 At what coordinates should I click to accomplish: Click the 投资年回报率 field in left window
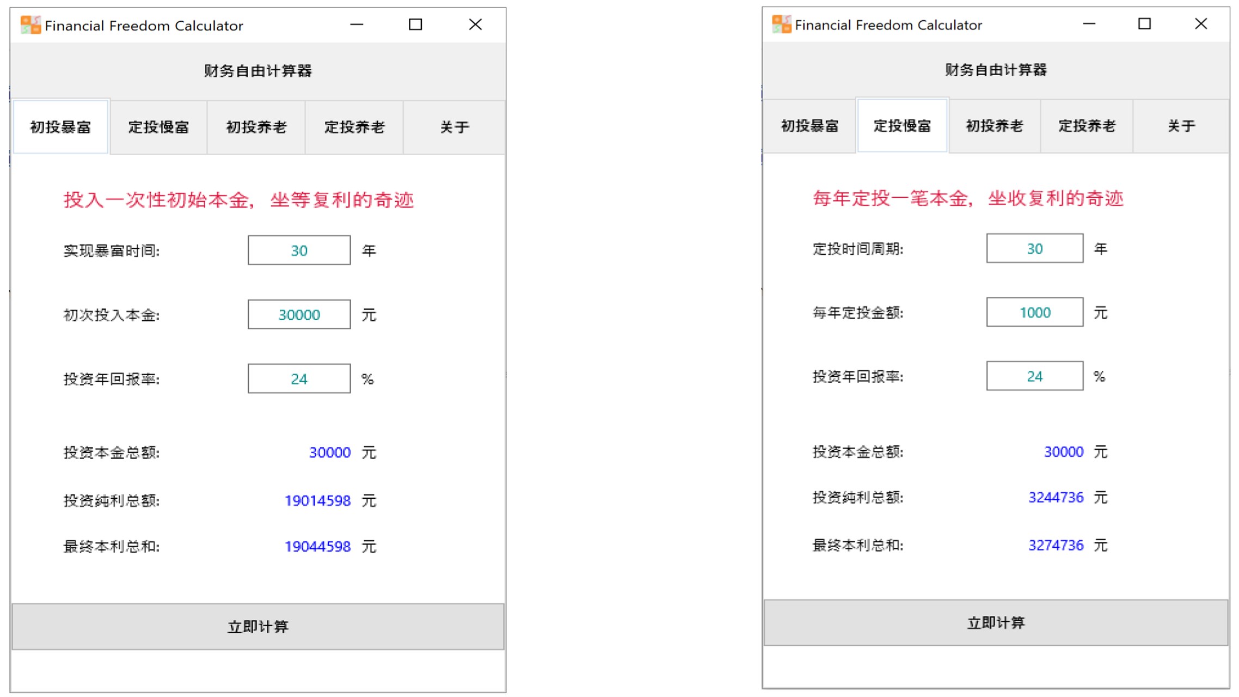tap(298, 378)
